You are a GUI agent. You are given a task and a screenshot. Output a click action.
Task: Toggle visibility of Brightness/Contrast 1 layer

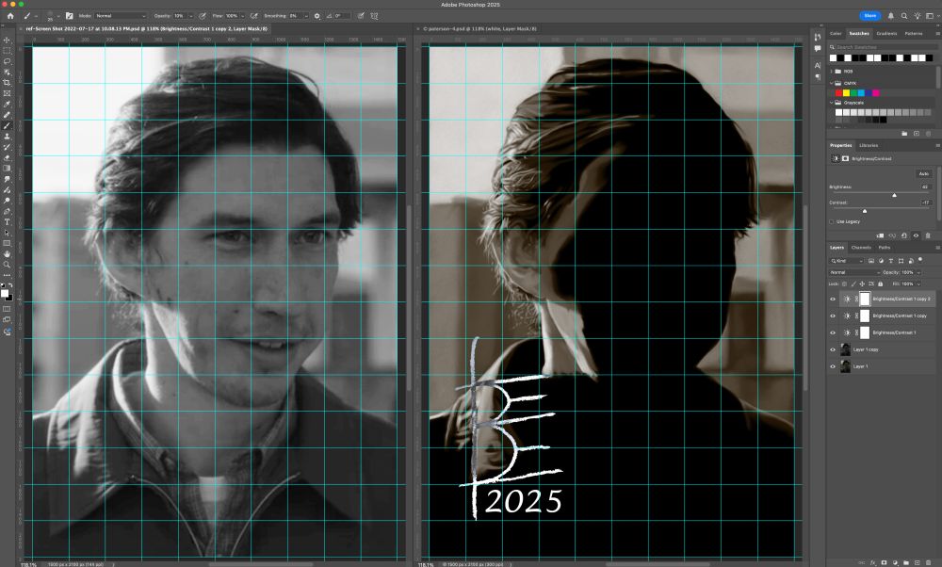tap(833, 332)
